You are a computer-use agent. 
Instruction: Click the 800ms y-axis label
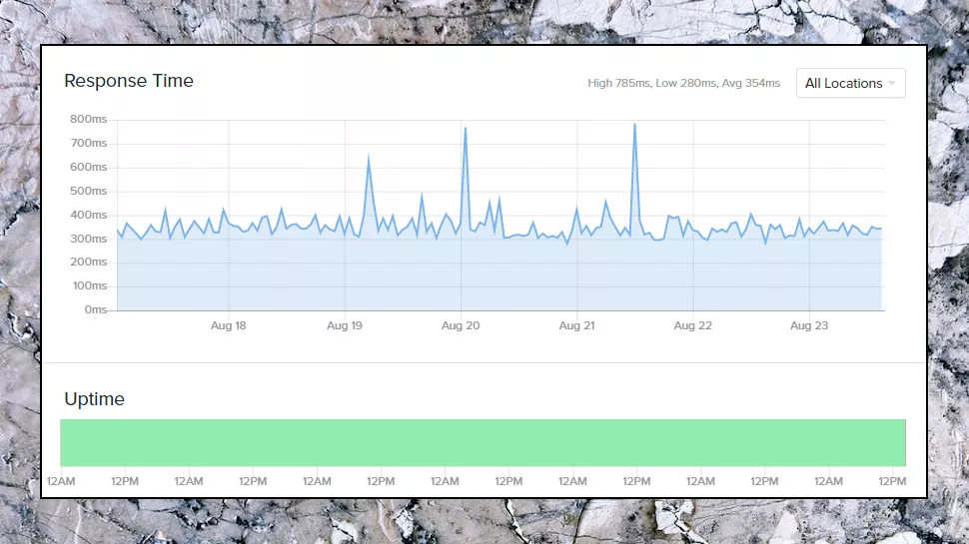(88, 119)
